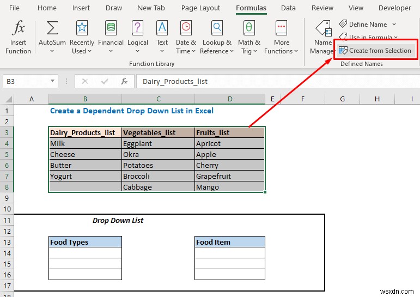Select column C header

pyautogui.click(x=158, y=99)
